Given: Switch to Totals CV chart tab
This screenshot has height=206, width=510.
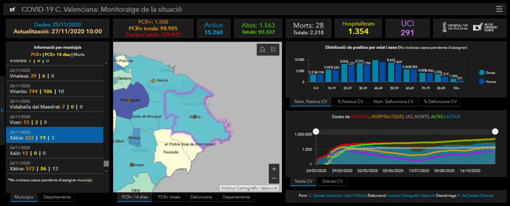Looking at the screenshot, I should (x=303, y=181).
